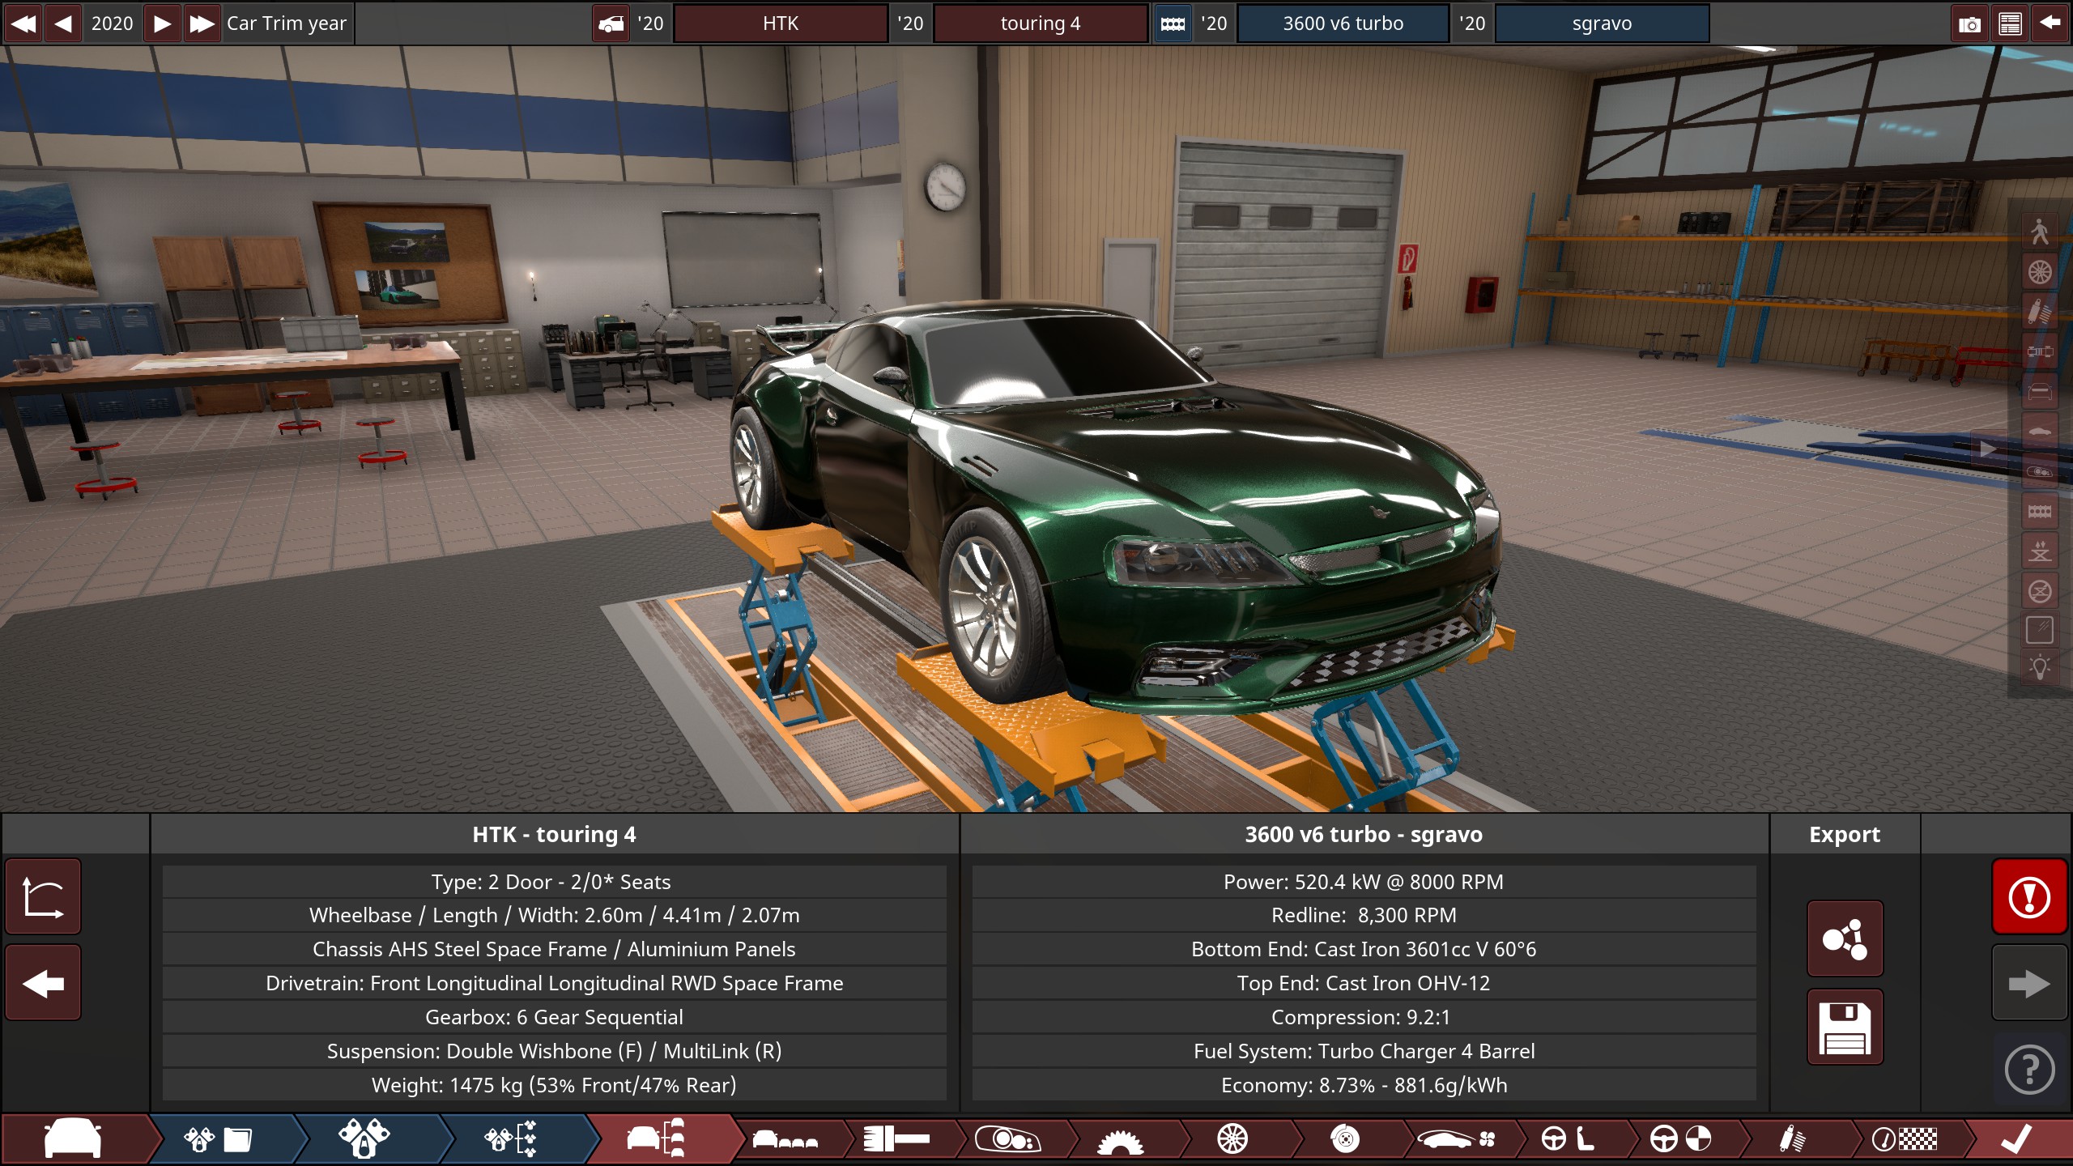The height and width of the screenshot is (1166, 2073).
Task: Open the engine family manager tab
Action: [219, 1139]
